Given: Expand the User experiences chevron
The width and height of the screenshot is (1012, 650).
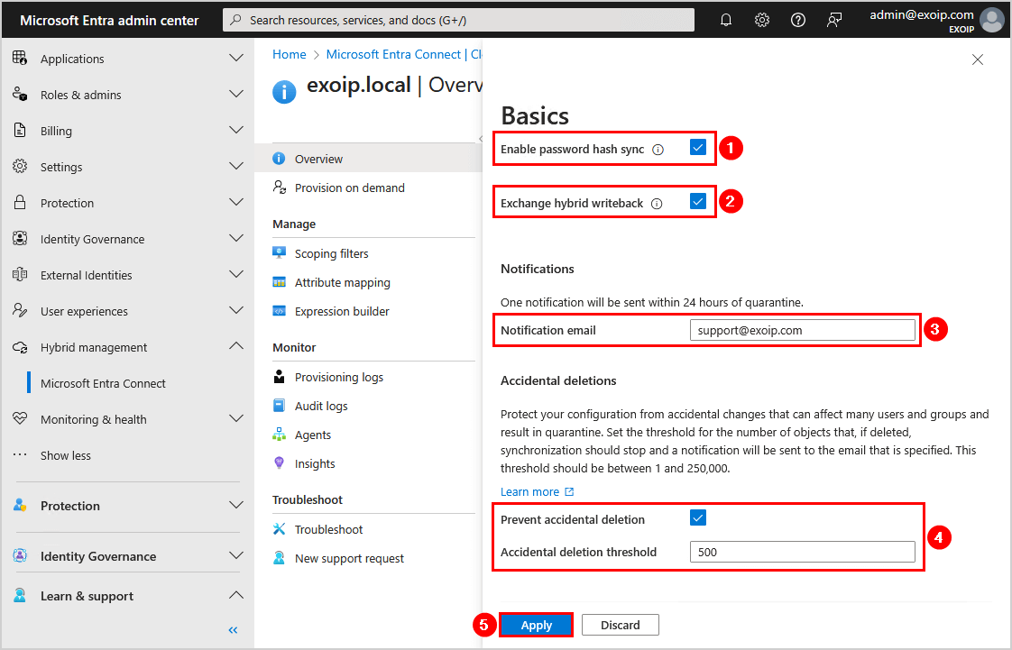Looking at the screenshot, I should click(236, 311).
